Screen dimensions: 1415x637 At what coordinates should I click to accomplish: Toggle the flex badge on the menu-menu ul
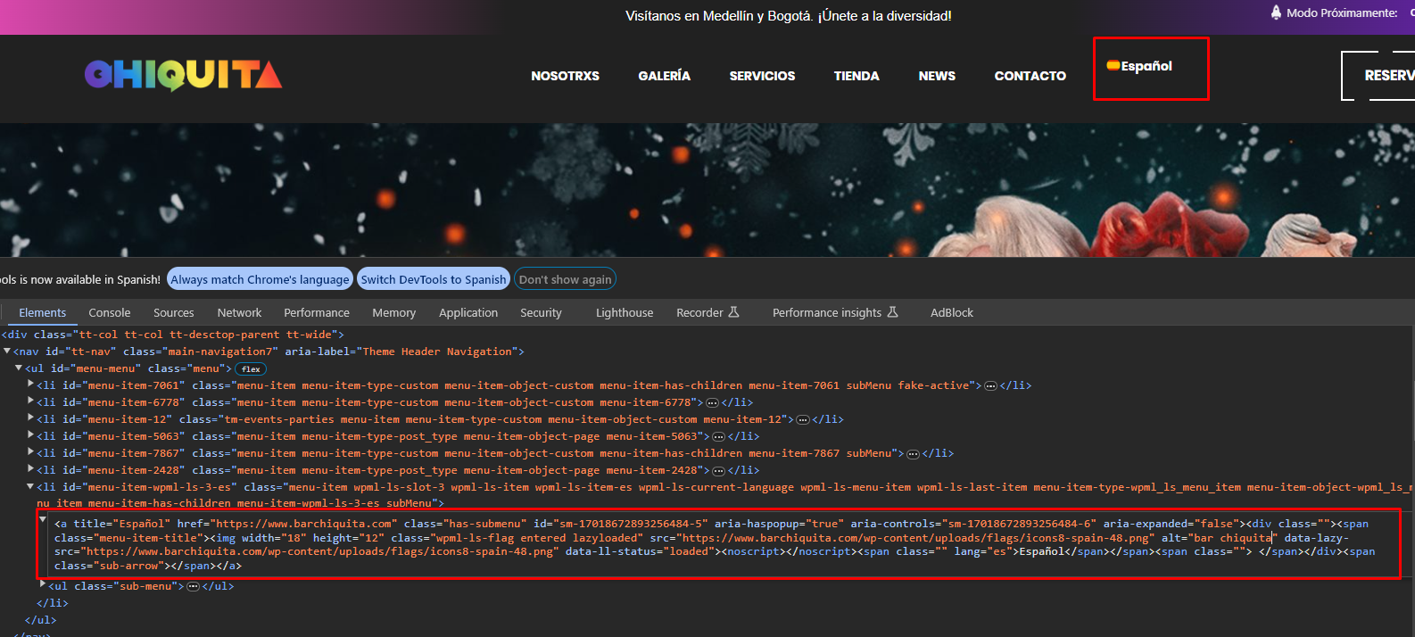[x=251, y=368]
